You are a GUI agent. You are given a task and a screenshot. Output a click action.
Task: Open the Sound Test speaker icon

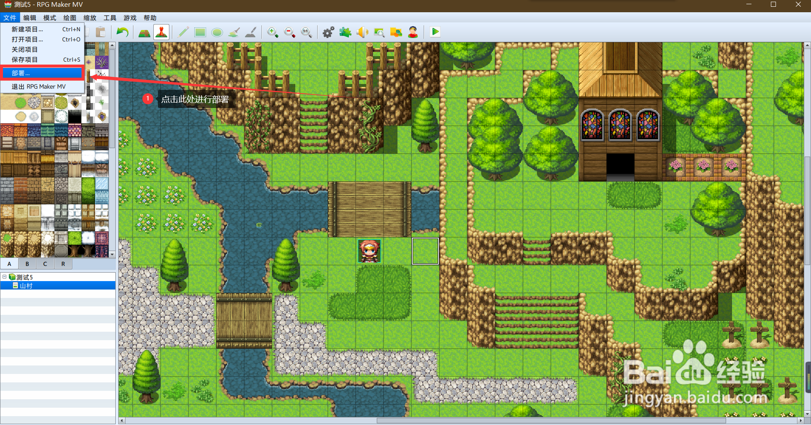point(362,32)
